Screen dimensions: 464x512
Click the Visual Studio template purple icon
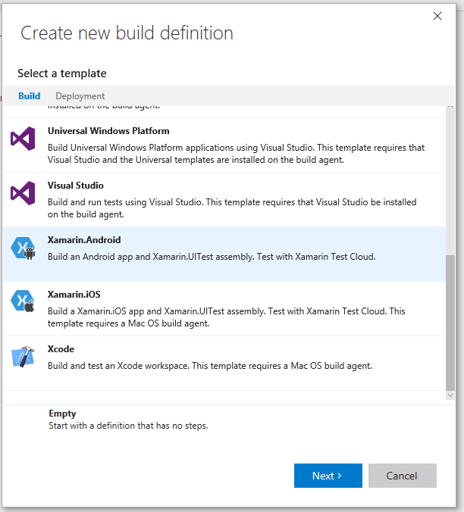[x=23, y=193]
